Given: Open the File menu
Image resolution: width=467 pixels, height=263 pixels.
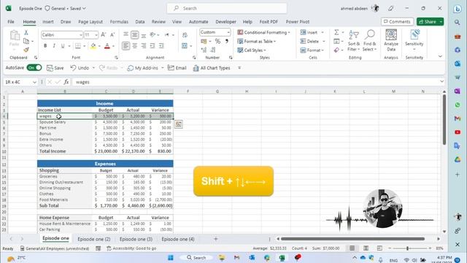Looking at the screenshot, I should point(11,21).
